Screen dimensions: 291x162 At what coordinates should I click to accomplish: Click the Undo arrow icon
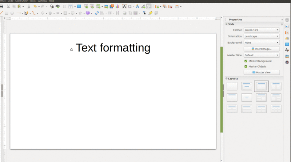point(35,7)
